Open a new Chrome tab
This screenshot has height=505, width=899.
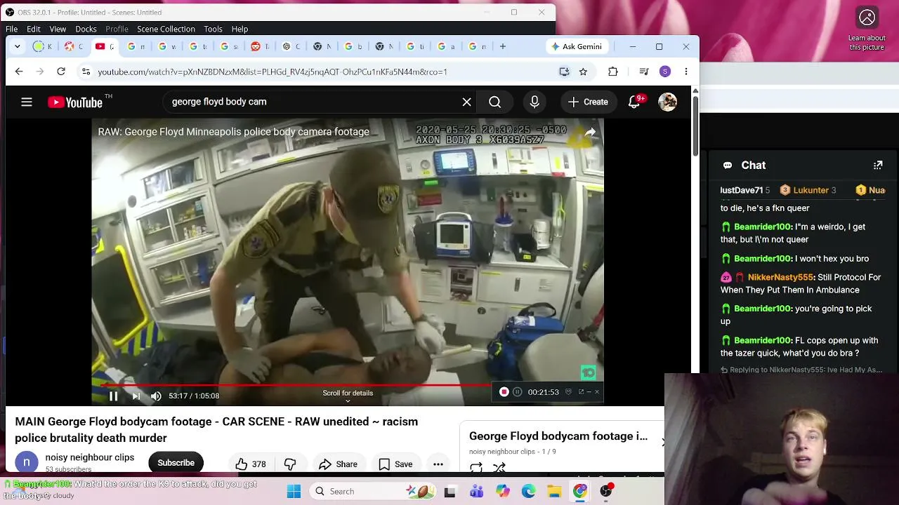click(503, 46)
